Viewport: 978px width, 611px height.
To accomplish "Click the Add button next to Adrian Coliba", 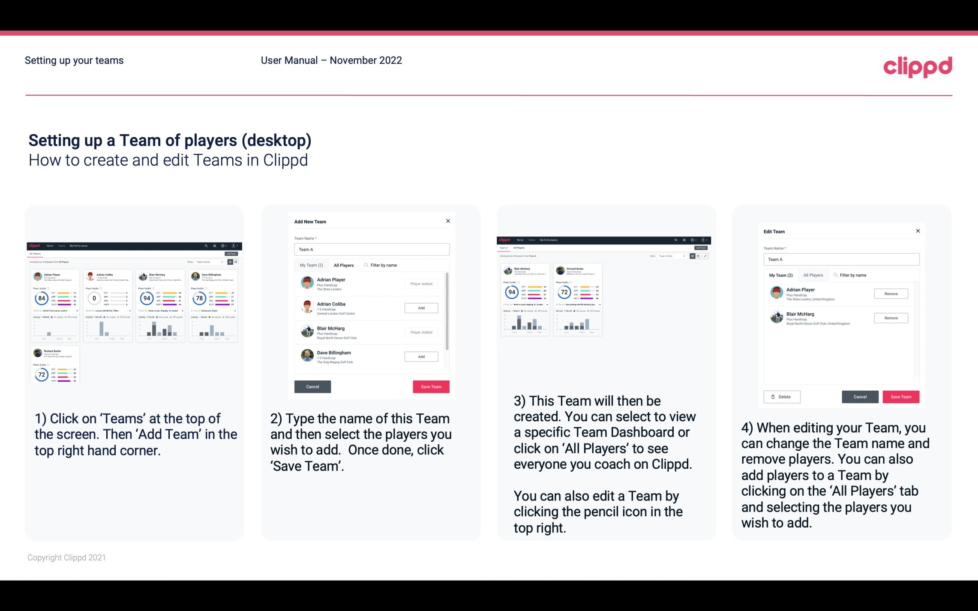I will [x=420, y=308].
